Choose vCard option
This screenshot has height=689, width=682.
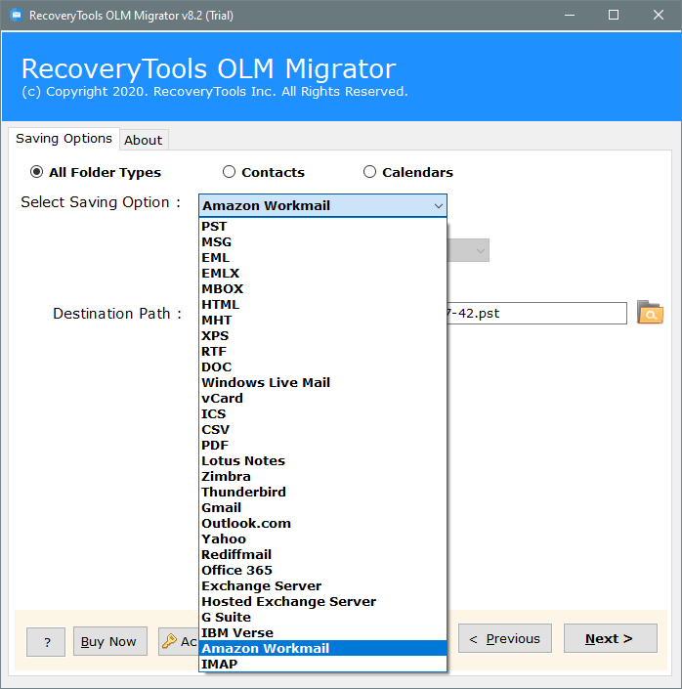(x=323, y=399)
